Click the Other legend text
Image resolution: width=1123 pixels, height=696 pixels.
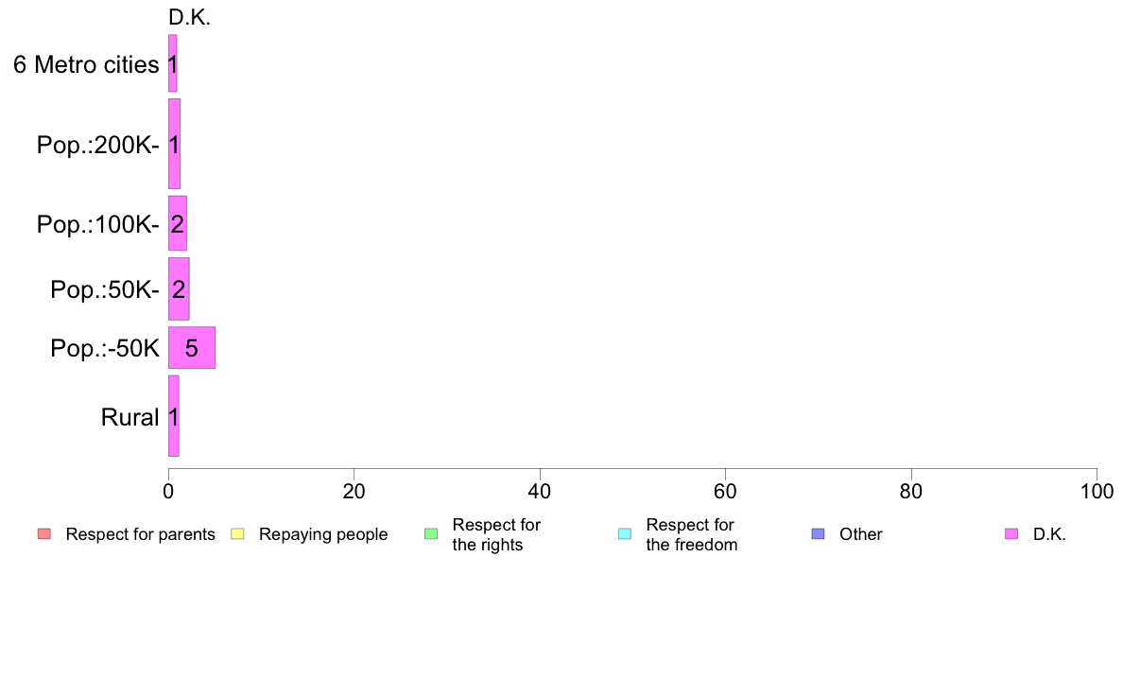click(x=861, y=534)
